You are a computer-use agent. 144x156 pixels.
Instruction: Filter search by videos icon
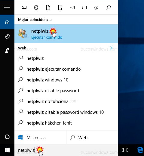pos(84,7)
